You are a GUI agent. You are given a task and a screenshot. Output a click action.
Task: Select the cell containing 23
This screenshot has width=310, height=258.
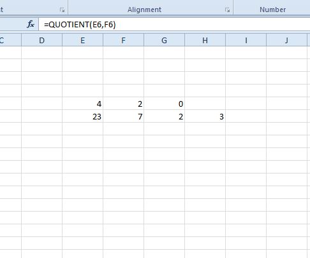[83, 116]
